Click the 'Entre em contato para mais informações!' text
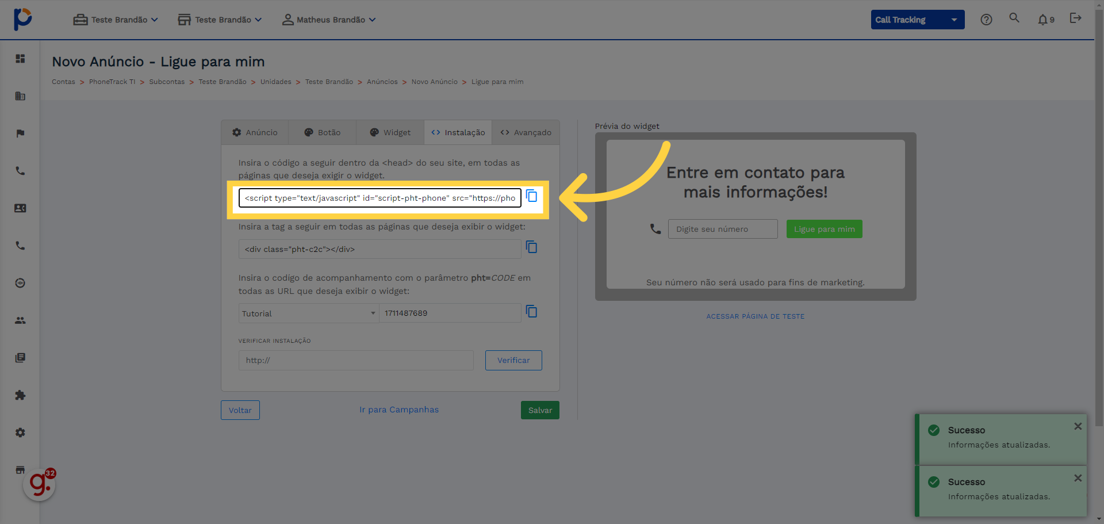The image size is (1104, 524). pos(756,182)
